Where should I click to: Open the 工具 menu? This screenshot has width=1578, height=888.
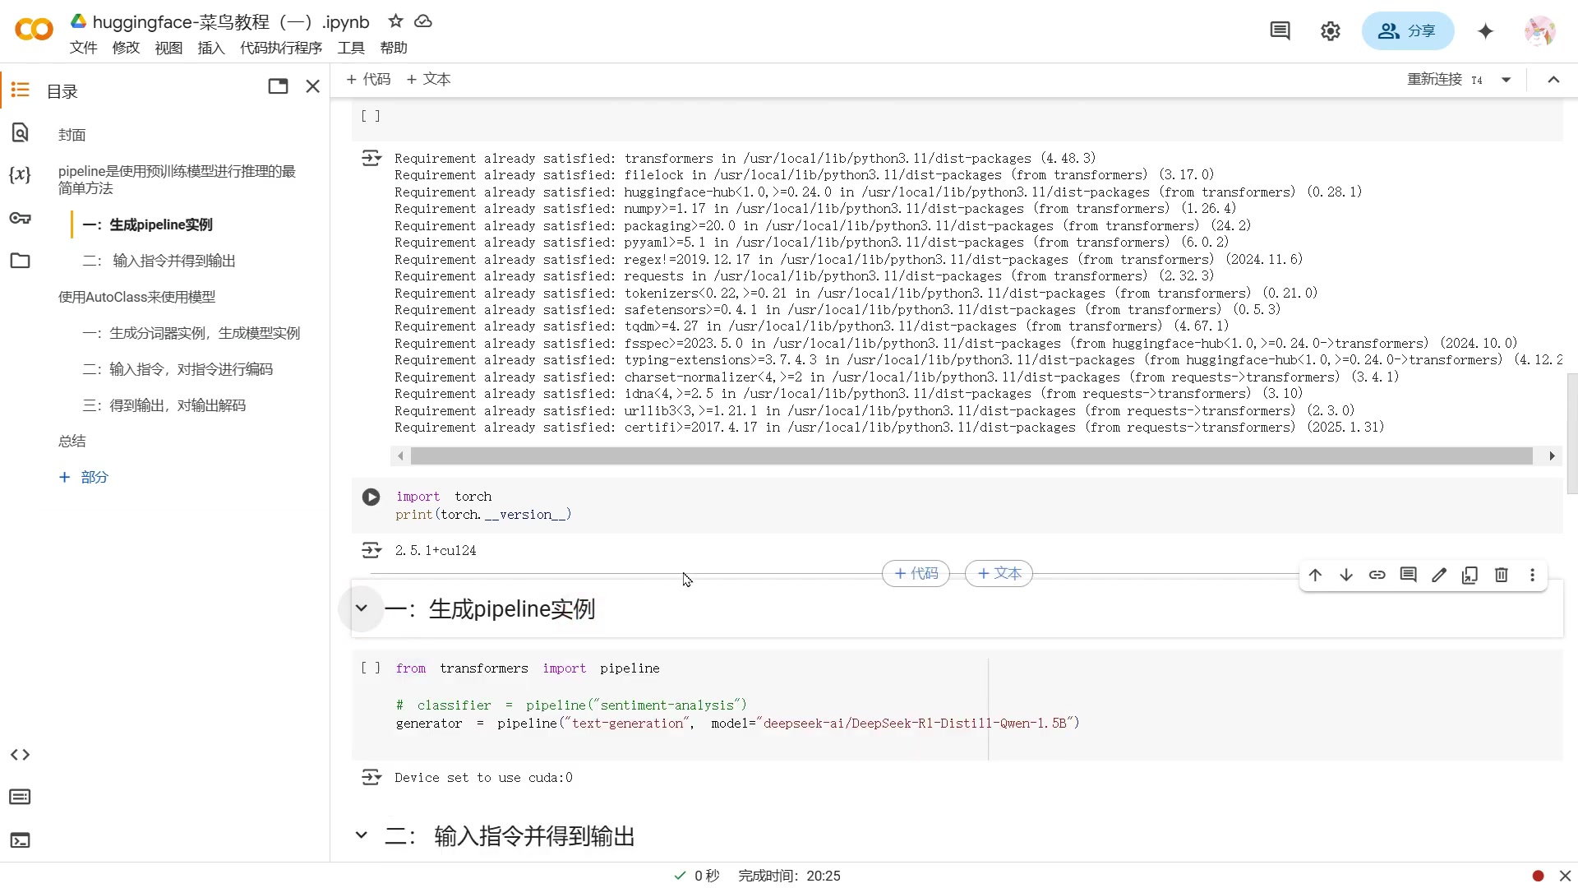pyautogui.click(x=351, y=48)
